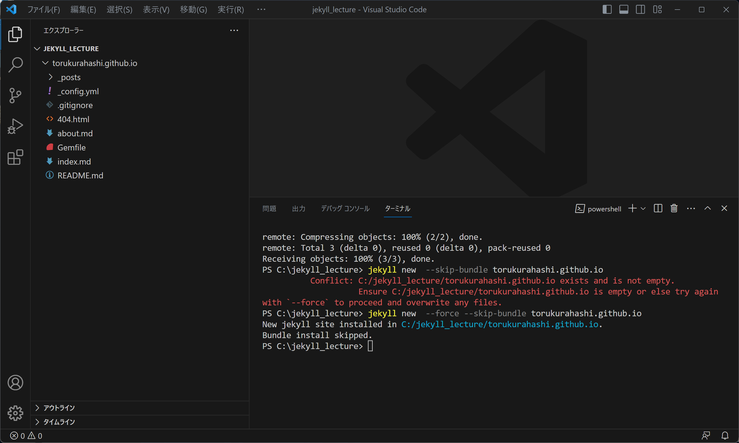This screenshot has height=443, width=739.
Task: Open the Extensions view
Action: pos(15,157)
